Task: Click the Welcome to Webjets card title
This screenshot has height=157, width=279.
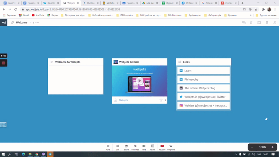Action: click(68, 62)
